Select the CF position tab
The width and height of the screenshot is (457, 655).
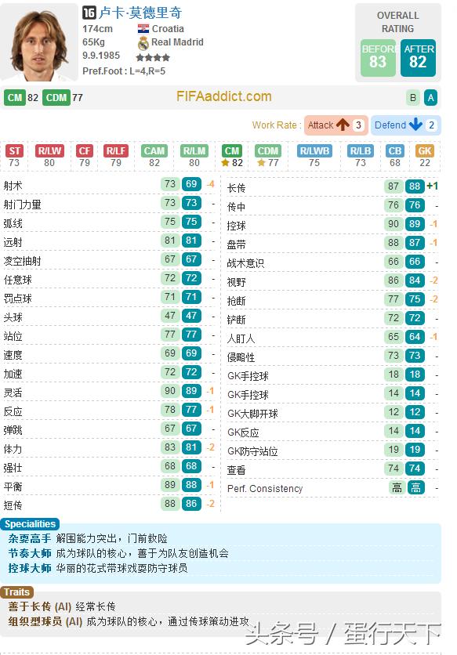point(85,150)
